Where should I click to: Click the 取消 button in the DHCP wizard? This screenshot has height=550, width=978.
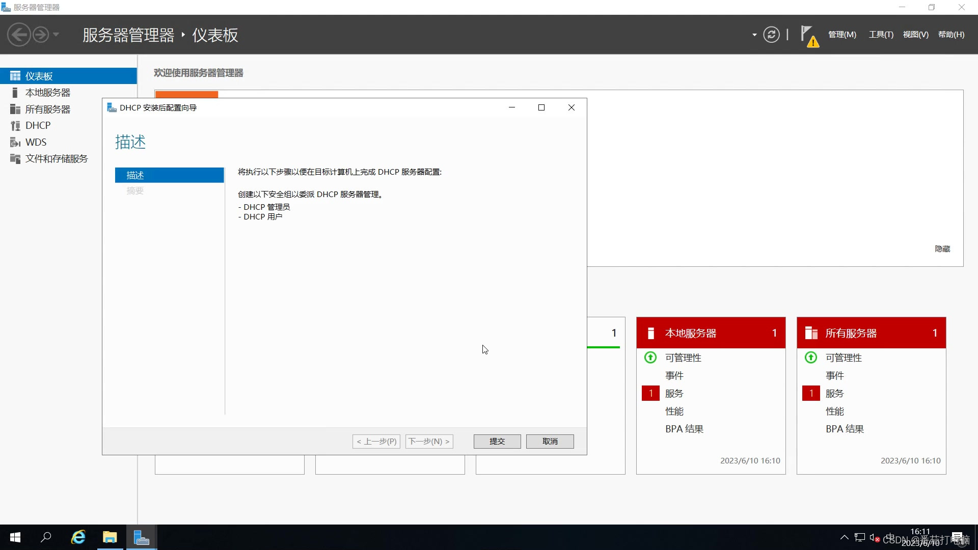(x=550, y=442)
